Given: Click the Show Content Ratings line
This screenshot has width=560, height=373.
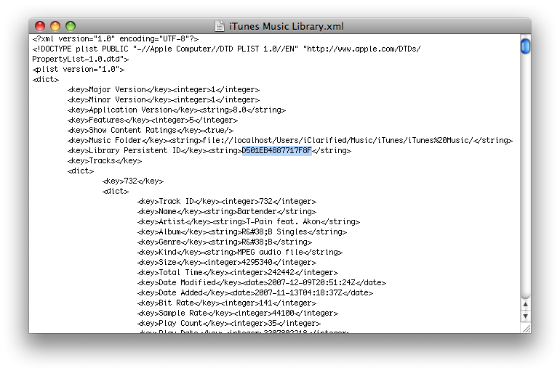Looking at the screenshot, I should [x=151, y=130].
